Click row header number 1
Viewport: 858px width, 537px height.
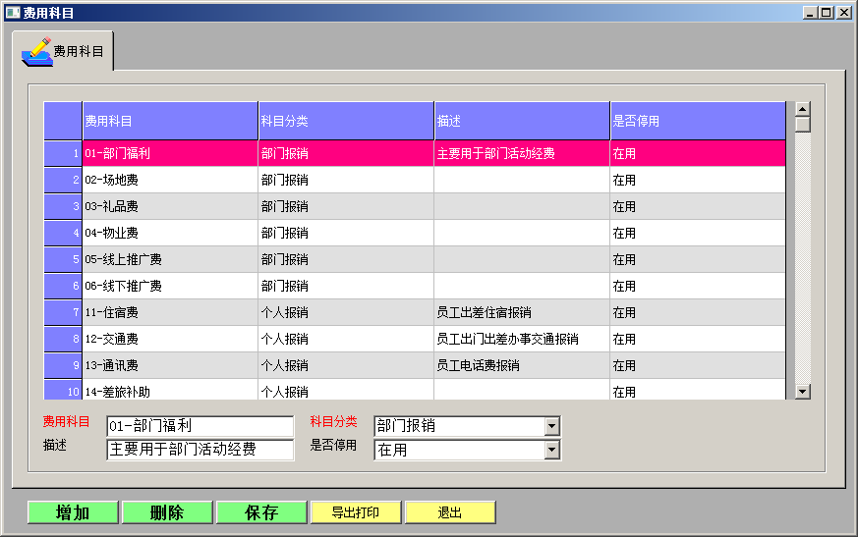pyautogui.click(x=63, y=154)
